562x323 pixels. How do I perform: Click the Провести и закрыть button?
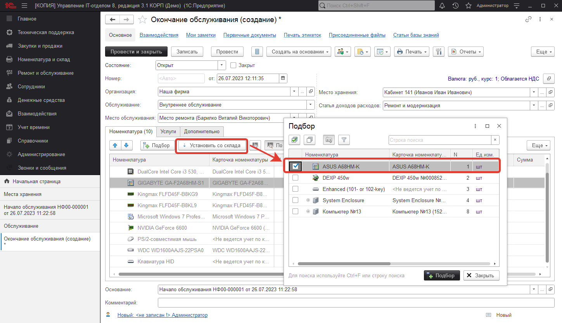136,52
